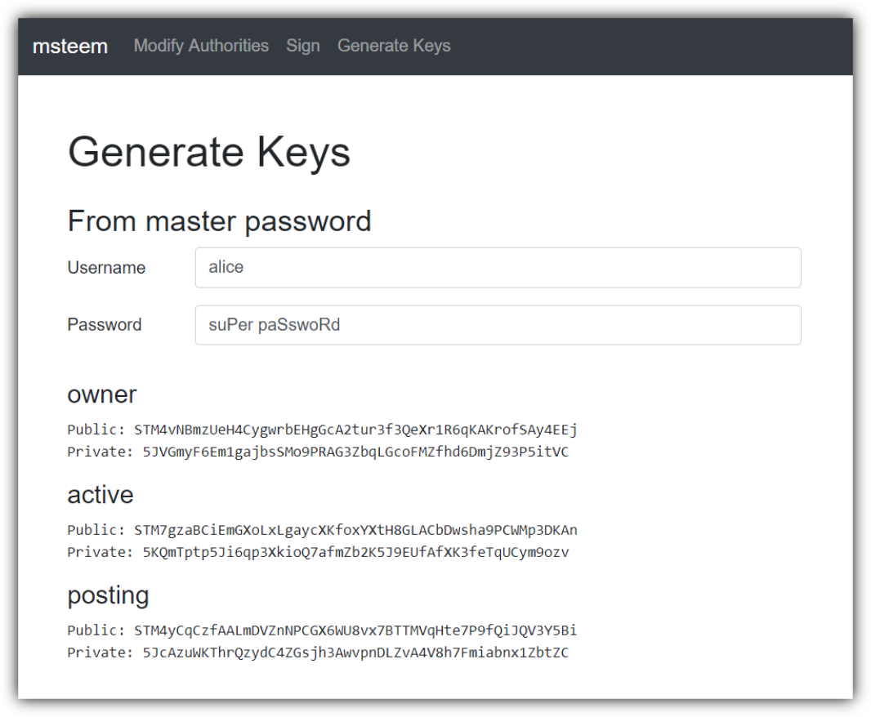Click the Username field label

[106, 268]
